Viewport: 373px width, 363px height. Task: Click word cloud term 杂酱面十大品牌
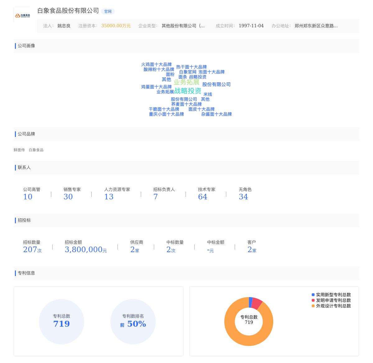click(x=216, y=114)
